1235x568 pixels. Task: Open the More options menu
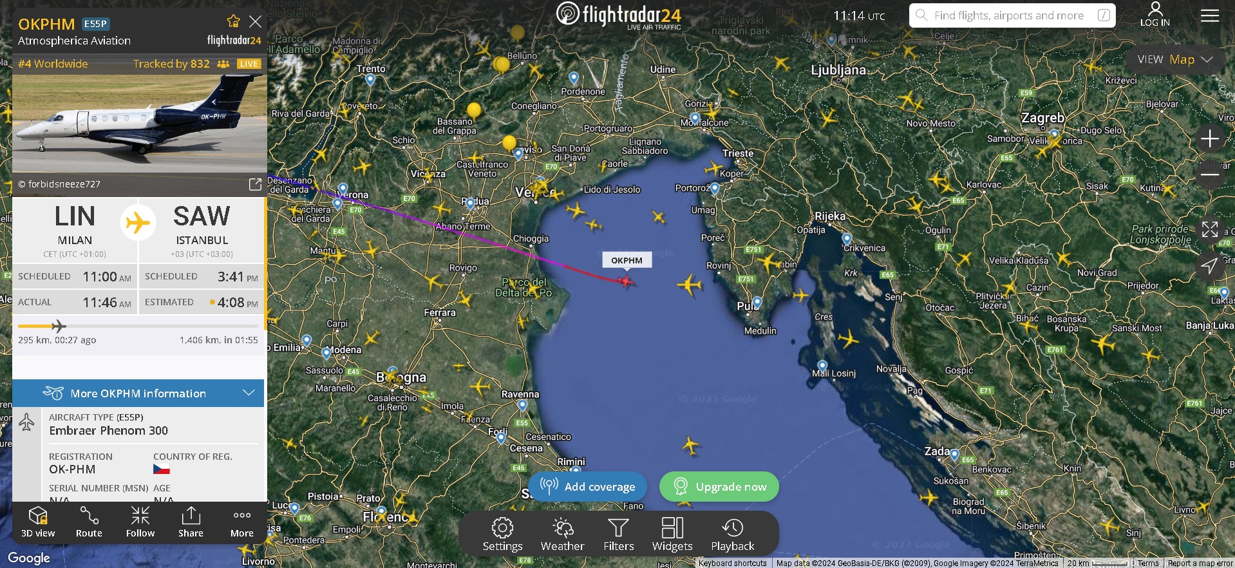(x=242, y=522)
